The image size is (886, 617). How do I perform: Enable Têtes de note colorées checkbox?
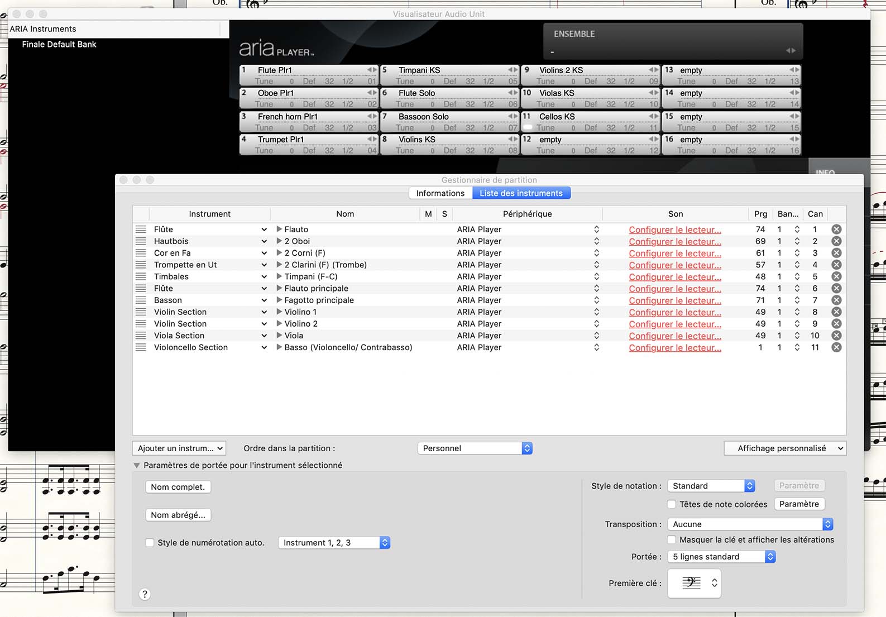click(x=672, y=504)
